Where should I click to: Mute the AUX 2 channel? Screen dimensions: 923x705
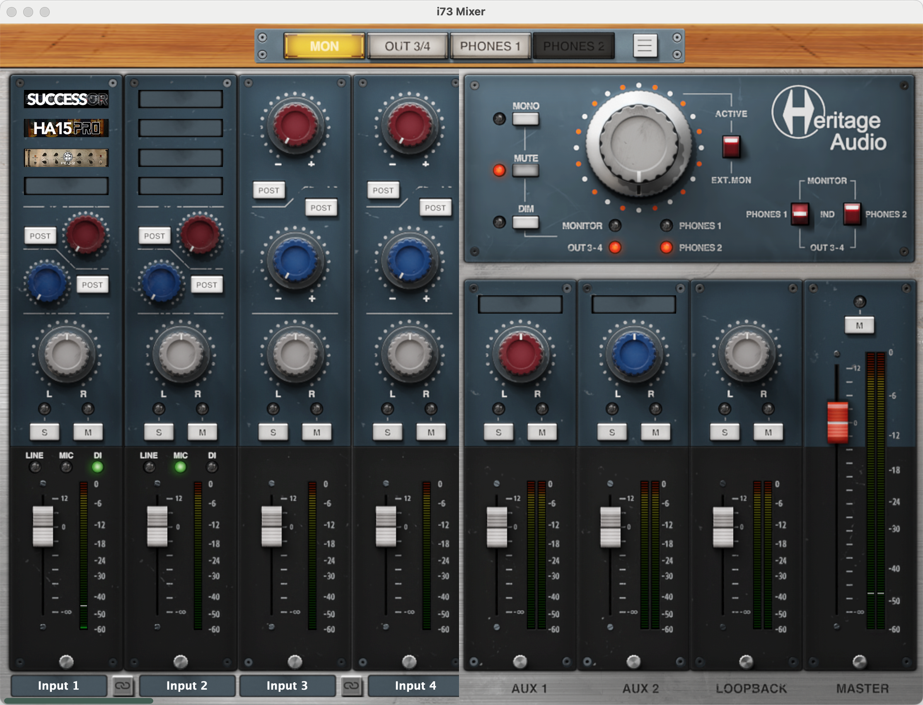tap(655, 432)
